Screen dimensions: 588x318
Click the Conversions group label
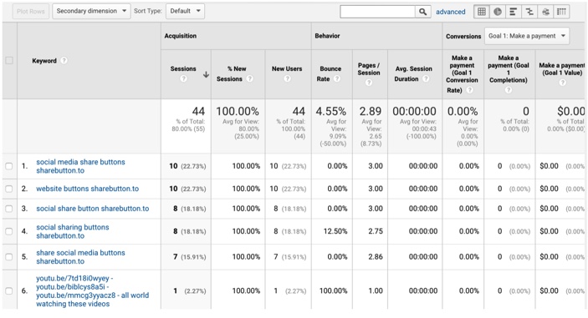pyautogui.click(x=463, y=36)
